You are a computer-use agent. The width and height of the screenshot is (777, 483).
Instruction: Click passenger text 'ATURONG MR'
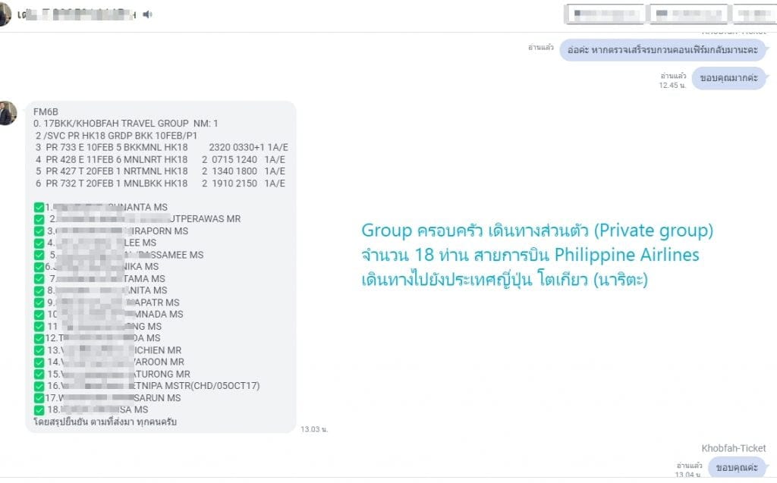(x=162, y=374)
